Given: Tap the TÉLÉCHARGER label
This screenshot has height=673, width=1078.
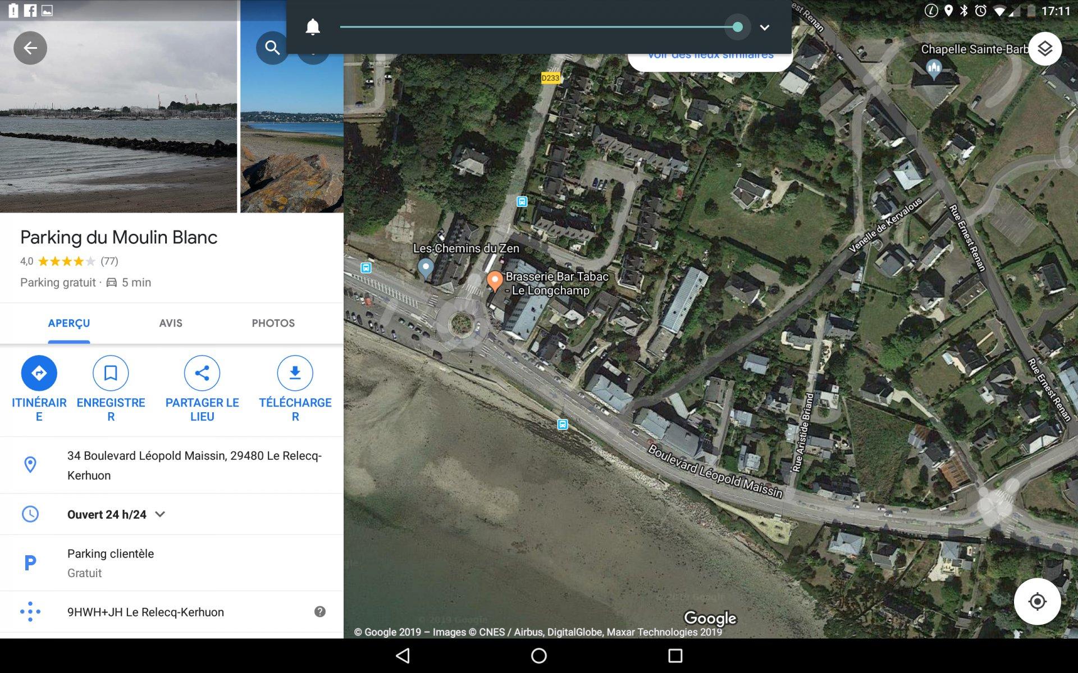Looking at the screenshot, I should pos(295,409).
